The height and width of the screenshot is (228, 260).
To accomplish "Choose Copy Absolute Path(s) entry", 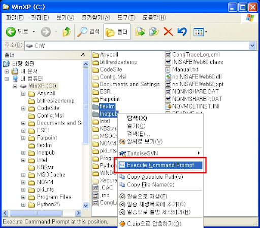I will (160, 177).
